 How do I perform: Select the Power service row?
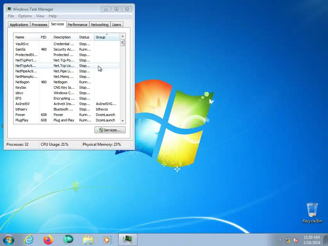67,115
